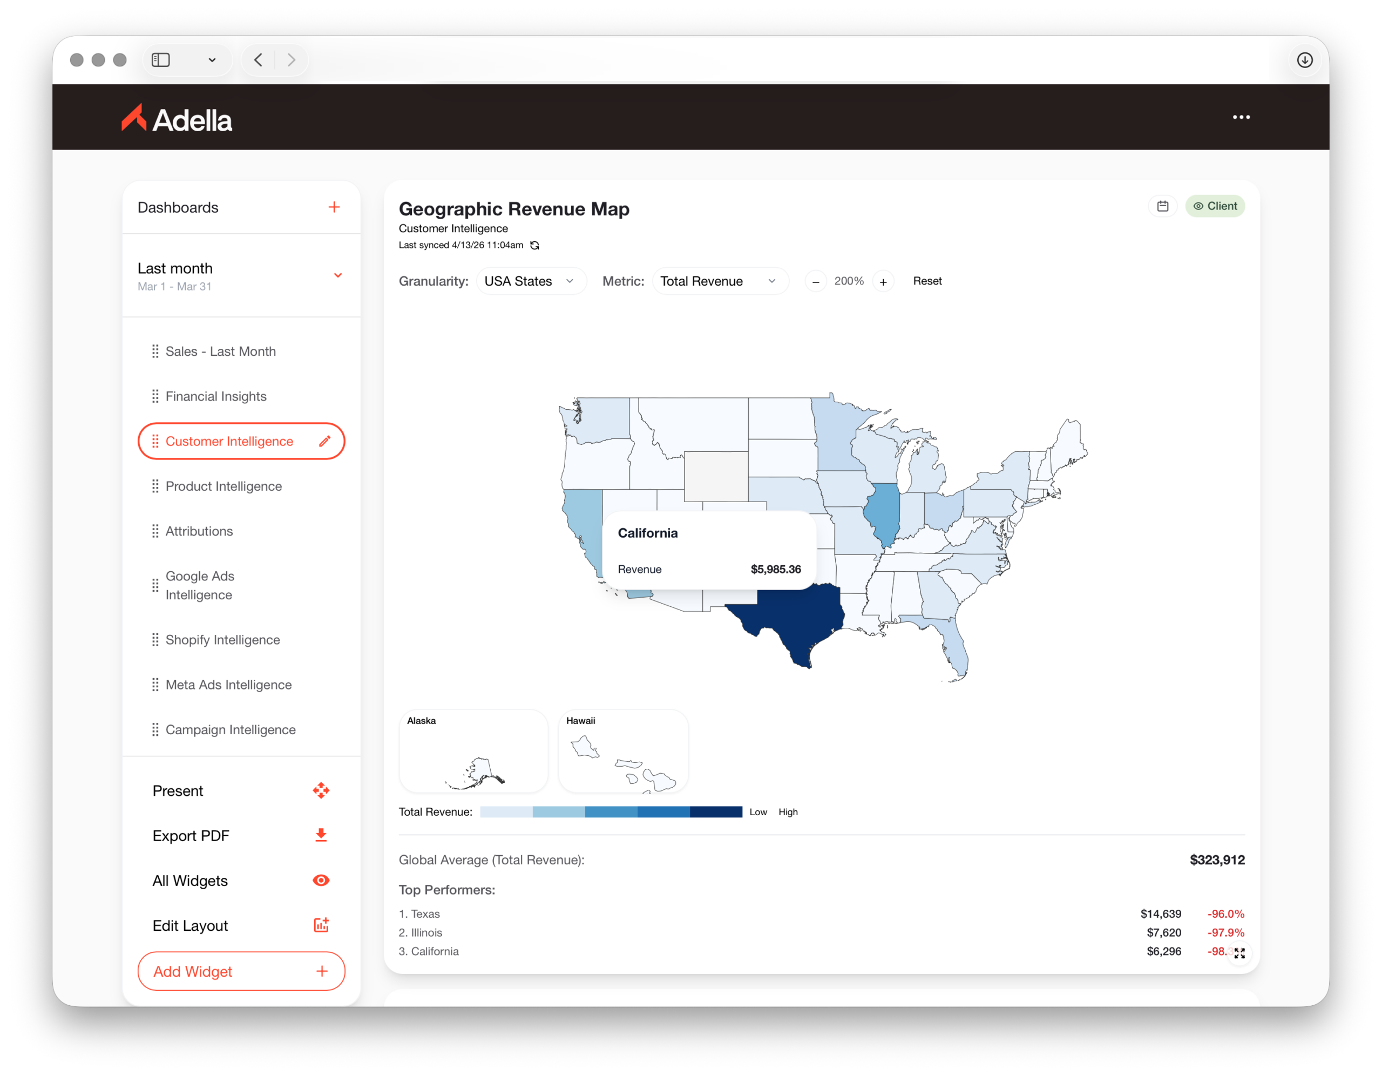Click the Present arrows icon
1382x1076 pixels.
(321, 790)
